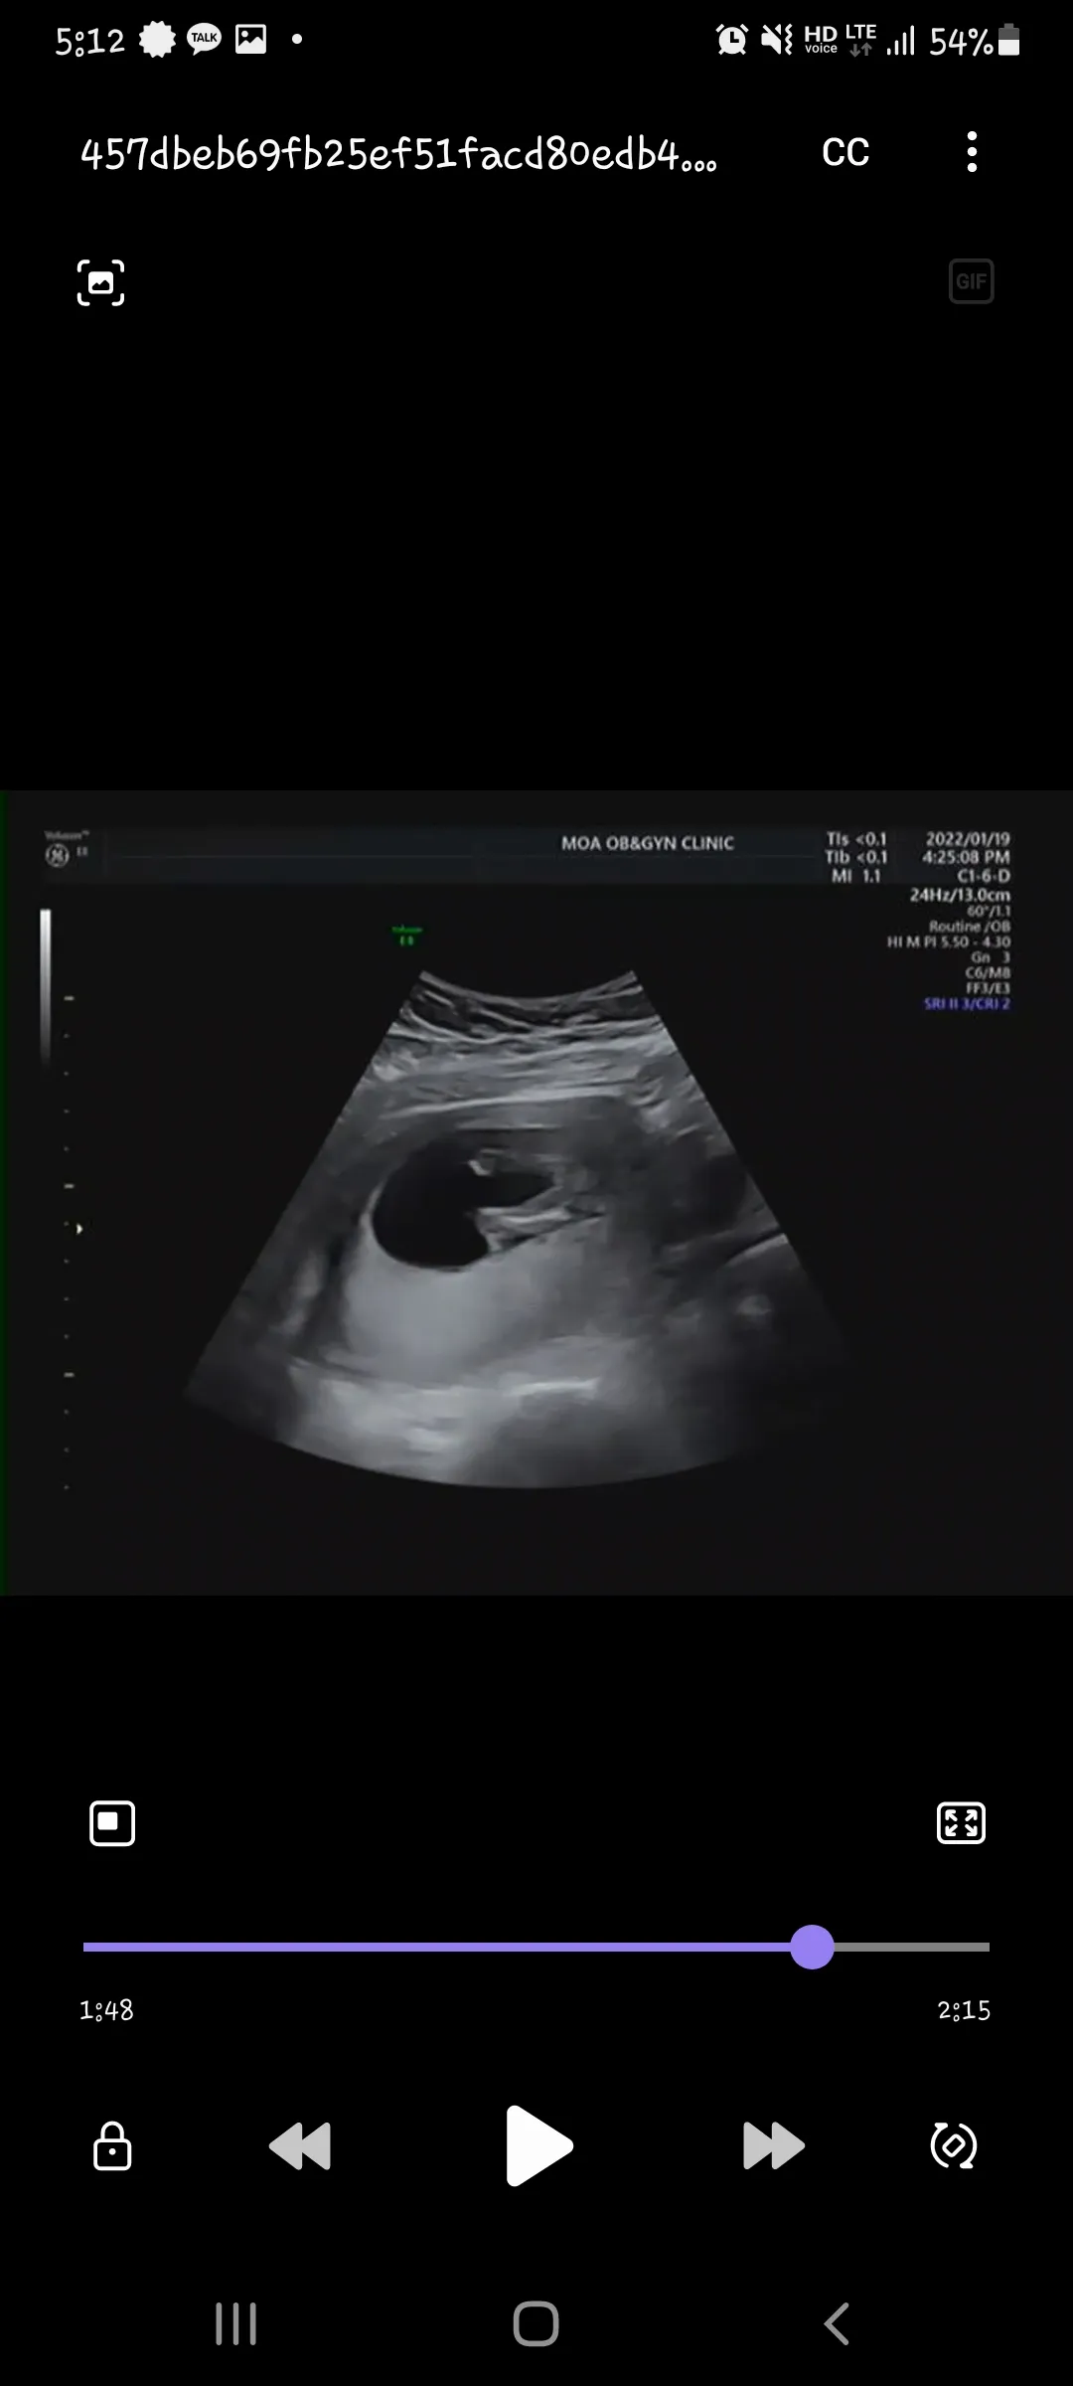Create a GIF from the video
The image size is (1073, 2386).
(971, 281)
